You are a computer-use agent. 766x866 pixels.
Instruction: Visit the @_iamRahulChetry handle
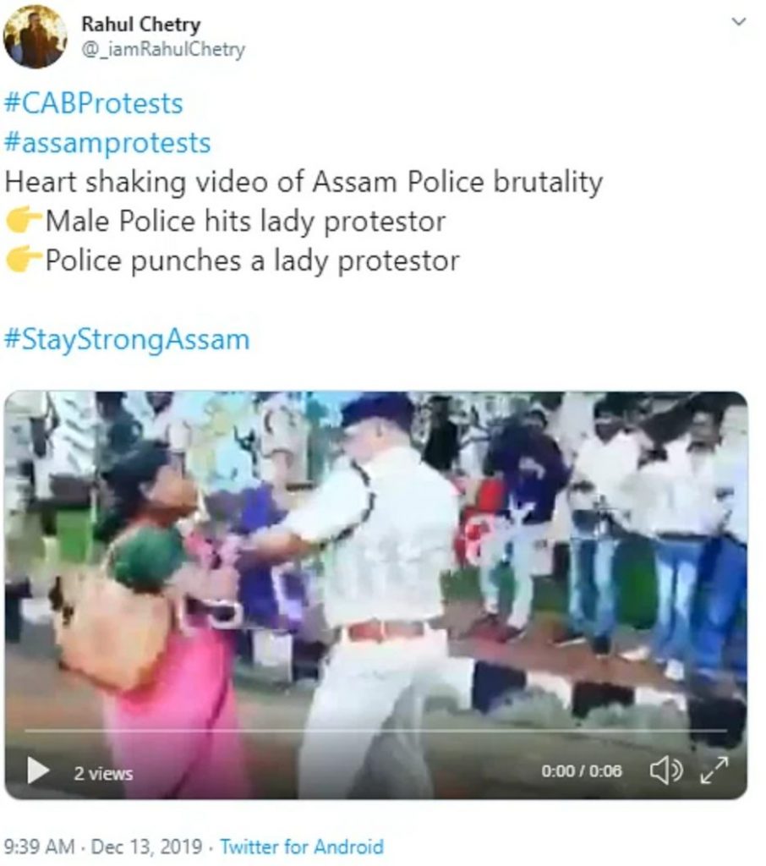tap(163, 50)
